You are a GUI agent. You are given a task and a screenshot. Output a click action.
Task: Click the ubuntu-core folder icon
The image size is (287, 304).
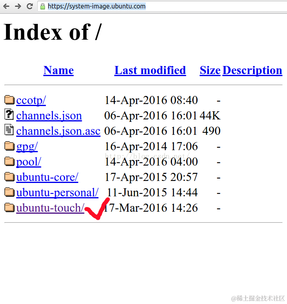click(x=9, y=176)
